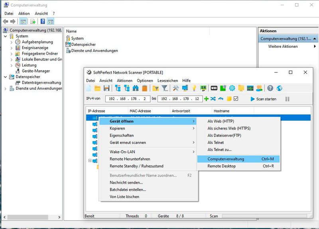Click the export list icon in Computerverwaltung toolbar
Image resolution: width=319 pixels, height=229 pixels.
click(x=33, y=22)
